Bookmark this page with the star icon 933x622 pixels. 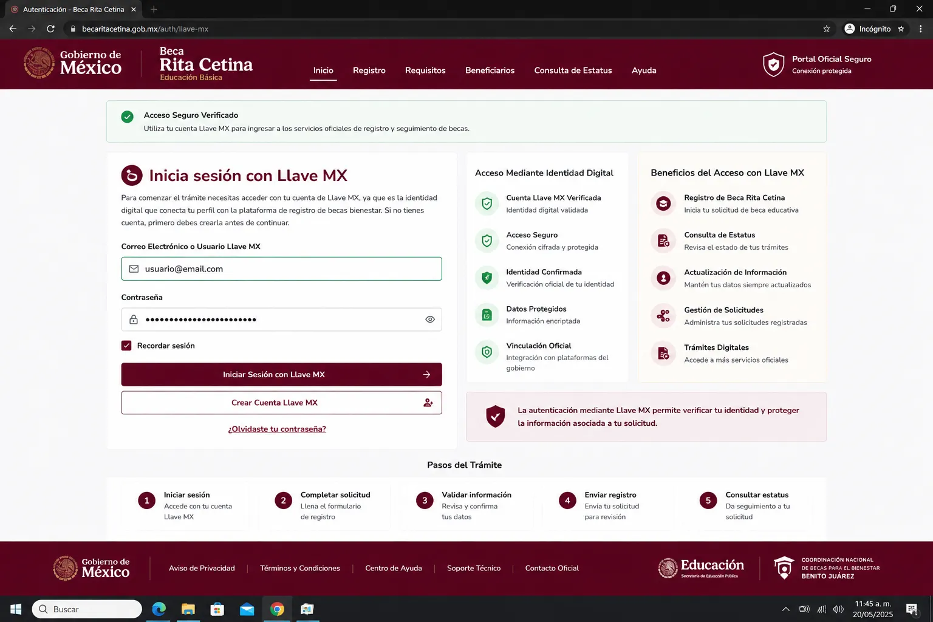click(827, 29)
